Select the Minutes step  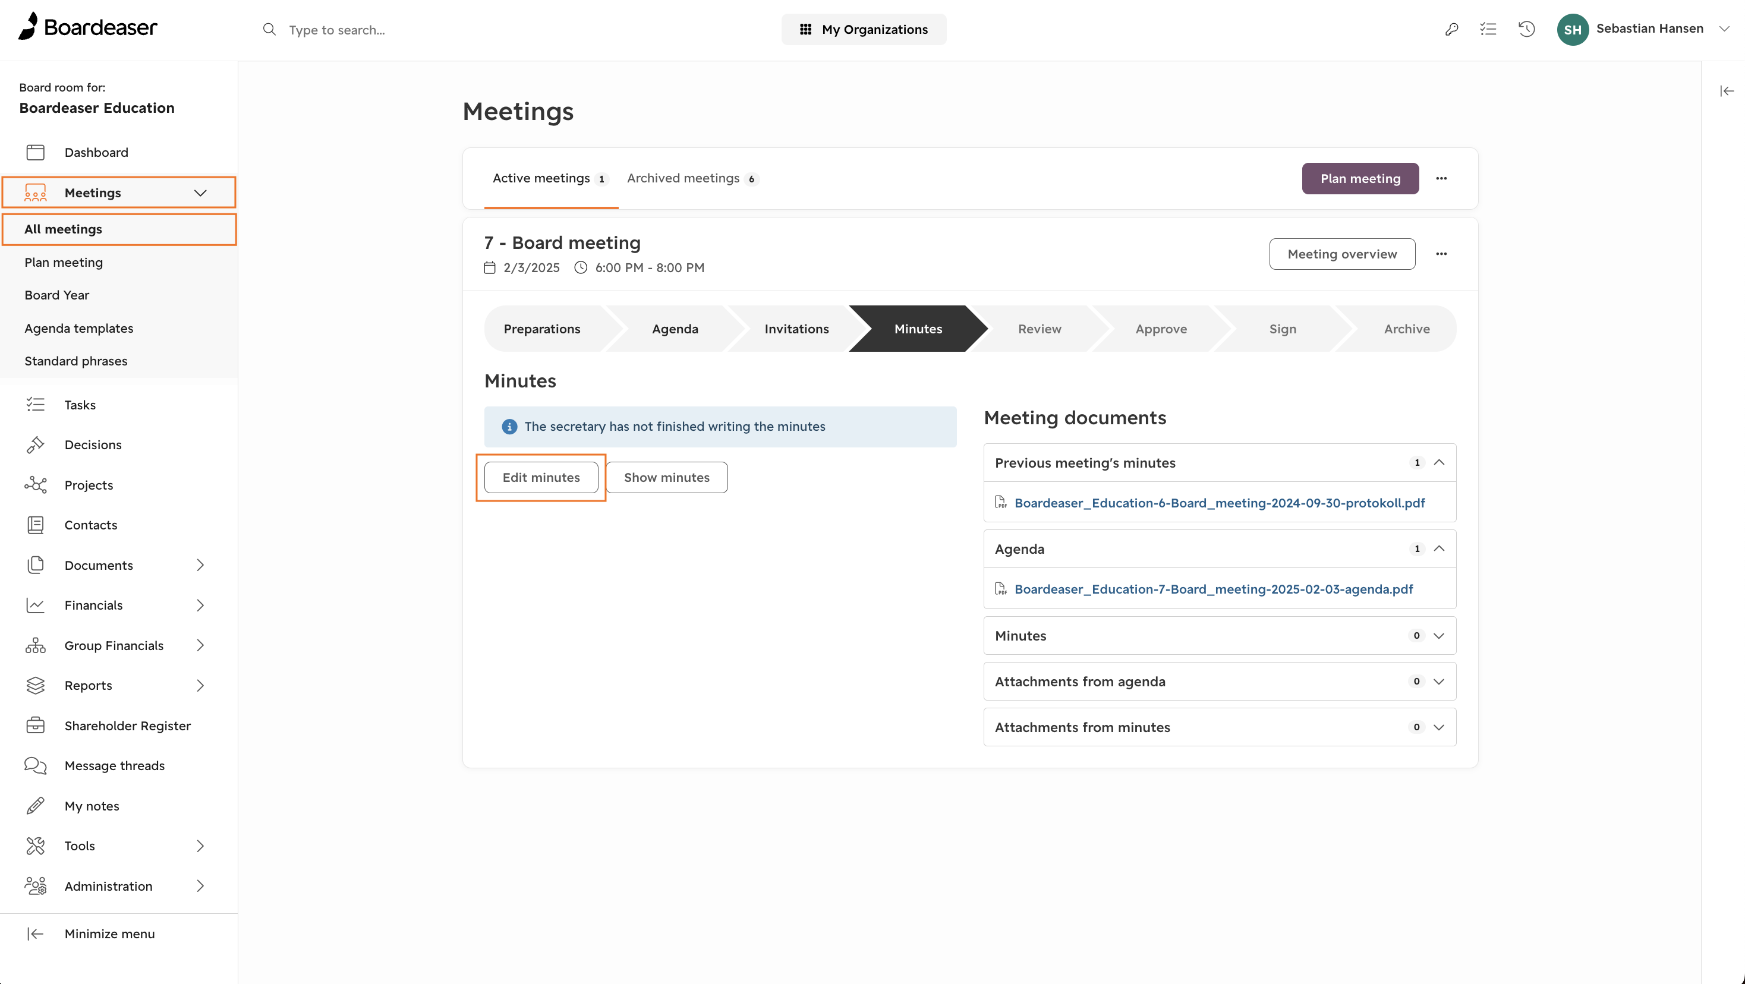tap(918, 329)
